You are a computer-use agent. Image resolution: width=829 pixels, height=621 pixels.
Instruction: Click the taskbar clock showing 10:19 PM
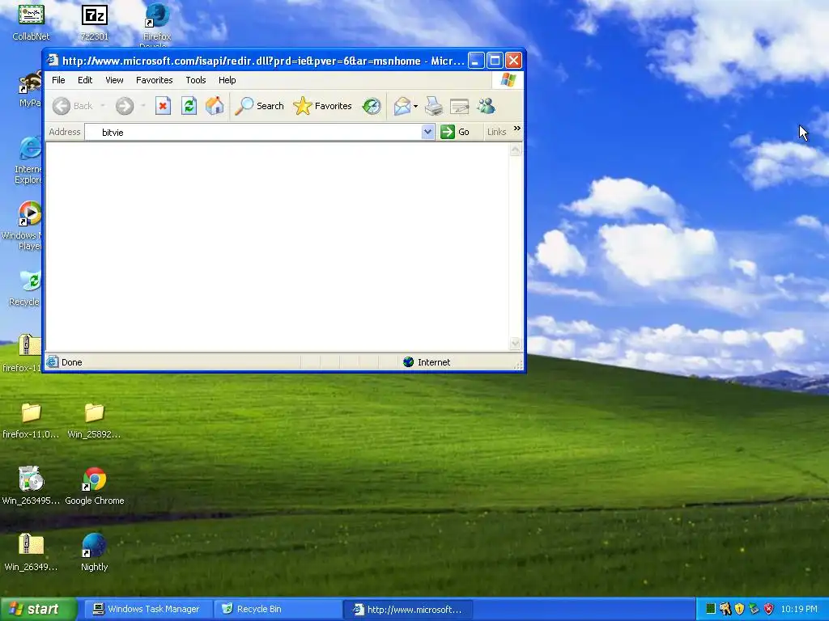[x=799, y=610]
